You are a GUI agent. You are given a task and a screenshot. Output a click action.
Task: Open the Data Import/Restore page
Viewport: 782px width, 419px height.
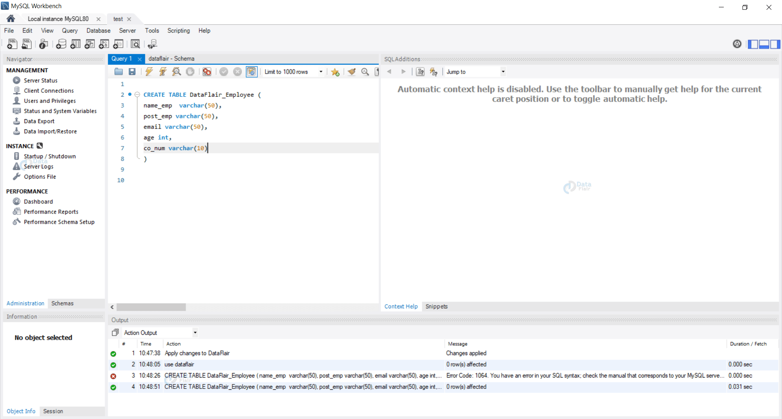tap(50, 131)
